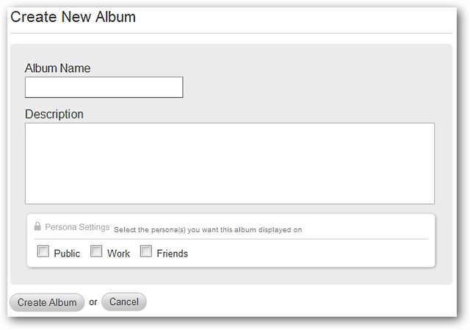
Task: Focus the Album Name text field
Action: click(x=104, y=87)
